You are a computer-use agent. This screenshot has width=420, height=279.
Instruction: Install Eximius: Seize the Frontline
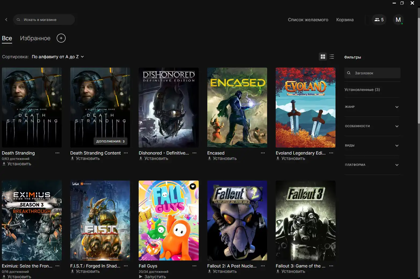pos(17,277)
